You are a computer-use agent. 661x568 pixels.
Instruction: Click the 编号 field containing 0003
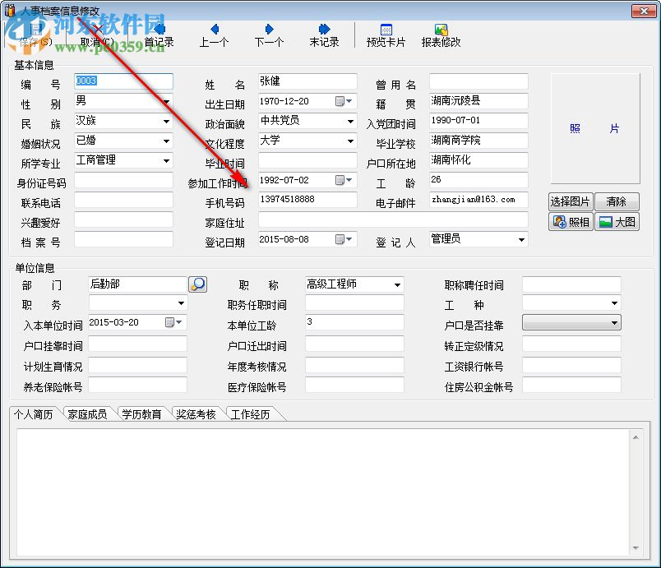(x=123, y=81)
